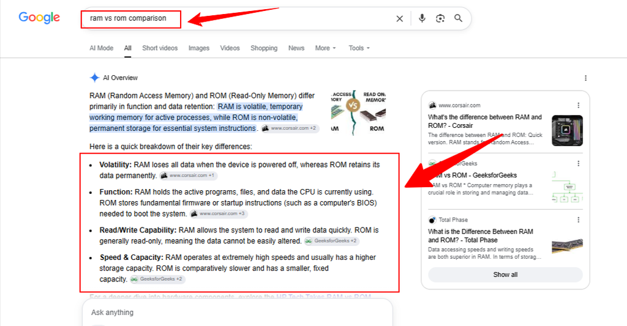The image size is (627, 326).
Task: Click into the search box text
Action: (x=128, y=18)
